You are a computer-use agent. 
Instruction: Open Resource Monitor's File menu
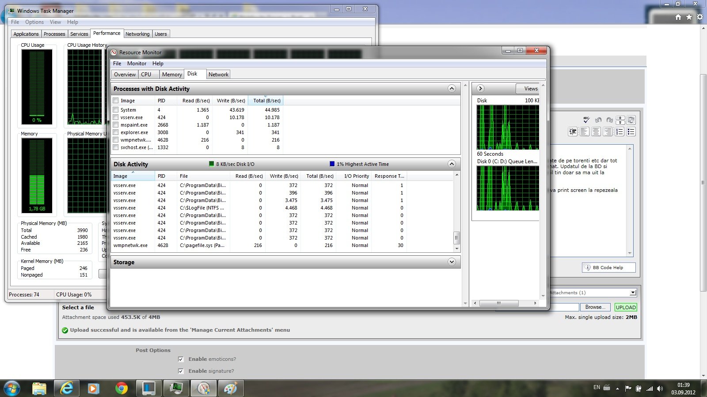tap(117, 64)
